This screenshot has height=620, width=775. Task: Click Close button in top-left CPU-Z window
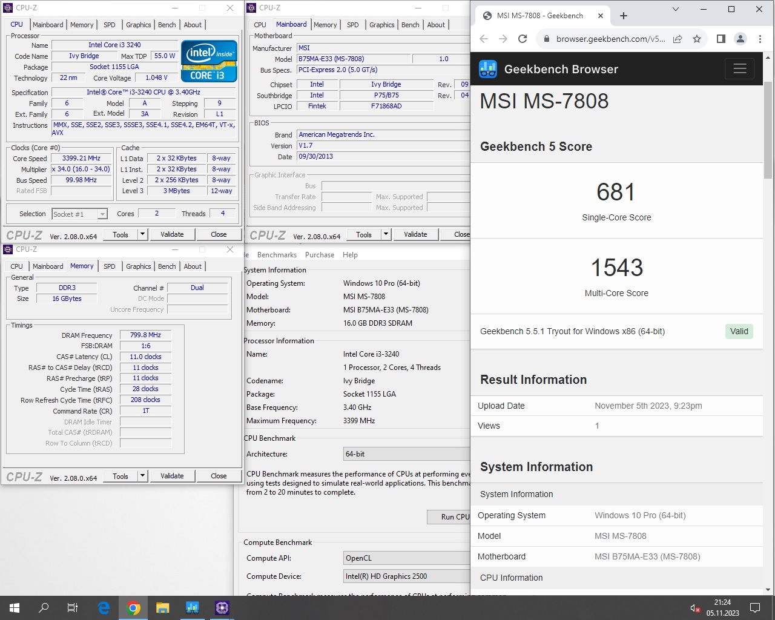pos(219,234)
